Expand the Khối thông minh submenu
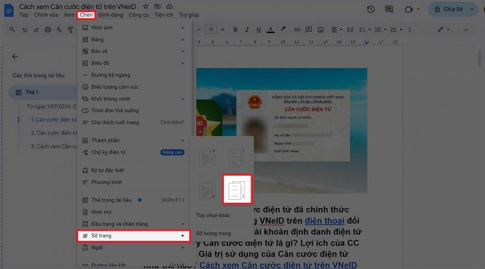The height and width of the screenshot is (269, 485). point(133,99)
